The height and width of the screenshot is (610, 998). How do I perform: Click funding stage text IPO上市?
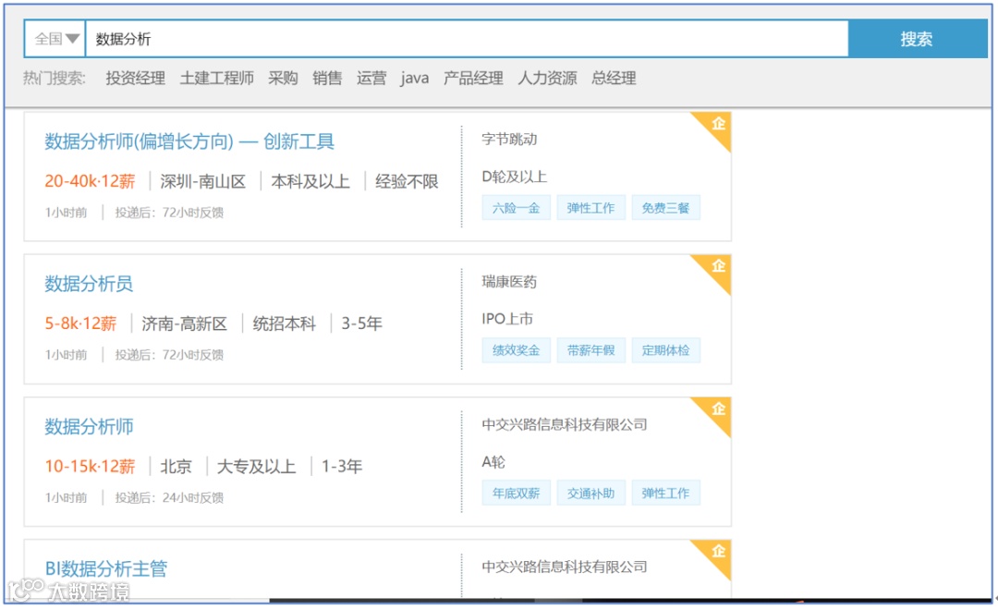click(x=507, y=318)
